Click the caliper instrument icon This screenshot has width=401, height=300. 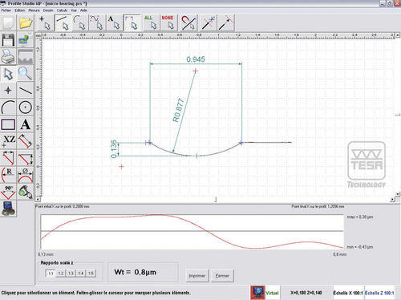pos(26,192)
